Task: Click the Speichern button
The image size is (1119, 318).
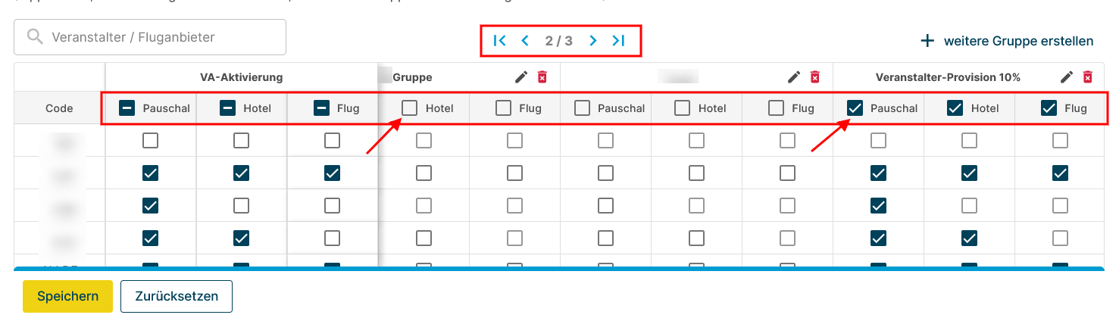Action: click(68, 296)
